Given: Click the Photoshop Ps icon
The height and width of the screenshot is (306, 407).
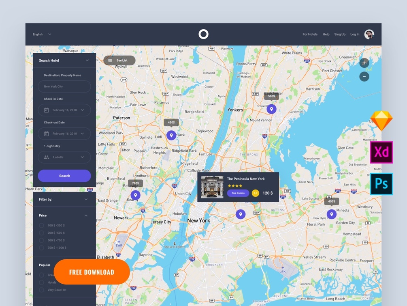Looking at the screenshot, I should click(x=381, y=184).
